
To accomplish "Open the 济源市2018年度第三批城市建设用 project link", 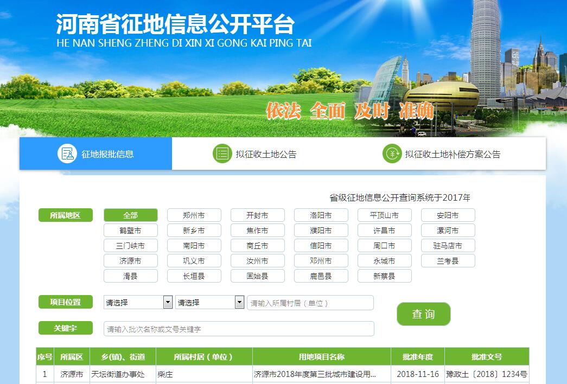I will click(315, 374).
